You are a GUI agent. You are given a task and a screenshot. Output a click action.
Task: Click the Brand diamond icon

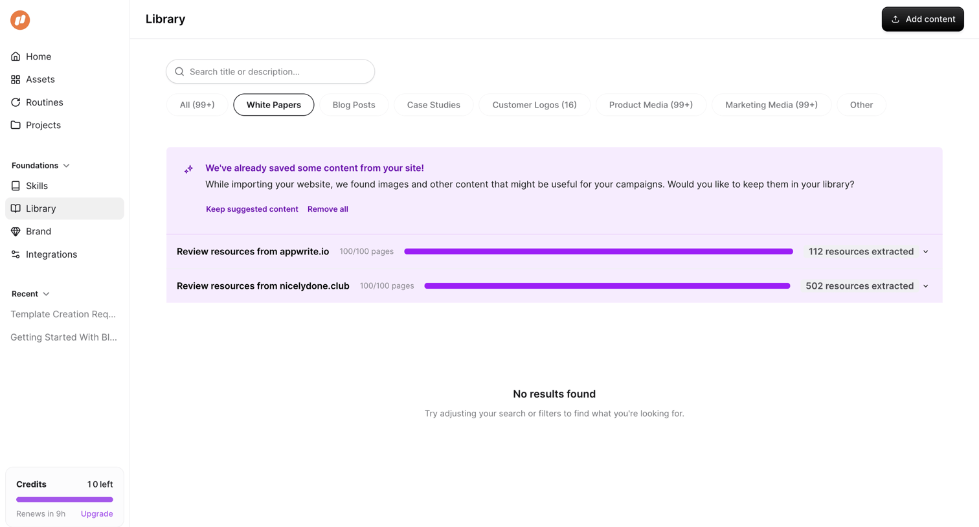click(x=16, y=231)
